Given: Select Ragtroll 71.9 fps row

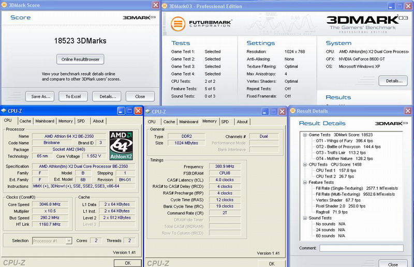Looking at the screenshot, I should tap(332, 212).
